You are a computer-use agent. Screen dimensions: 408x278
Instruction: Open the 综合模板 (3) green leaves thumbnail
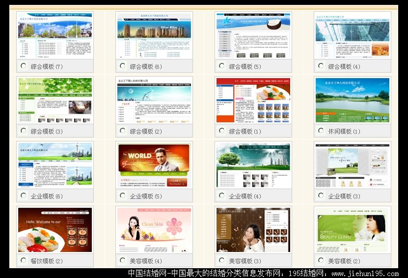tap(54, 100)
